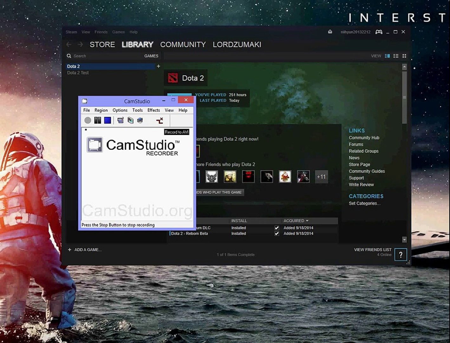Open the Steam menu in Steam window
Screen dimensions: 450x343
[x=71, y=32]
